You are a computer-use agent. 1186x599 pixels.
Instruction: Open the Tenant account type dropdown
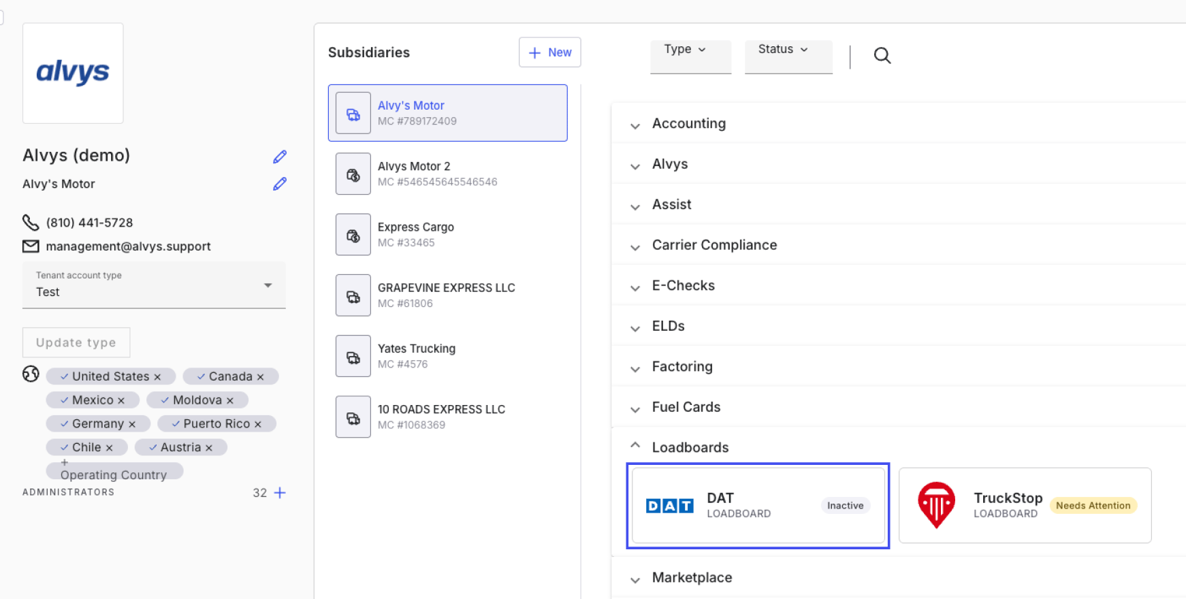pyautogui.click(x=154, y=285)
